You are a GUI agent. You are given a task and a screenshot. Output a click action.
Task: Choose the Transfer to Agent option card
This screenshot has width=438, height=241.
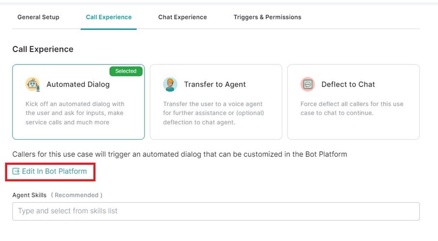[x=216, y=102]
